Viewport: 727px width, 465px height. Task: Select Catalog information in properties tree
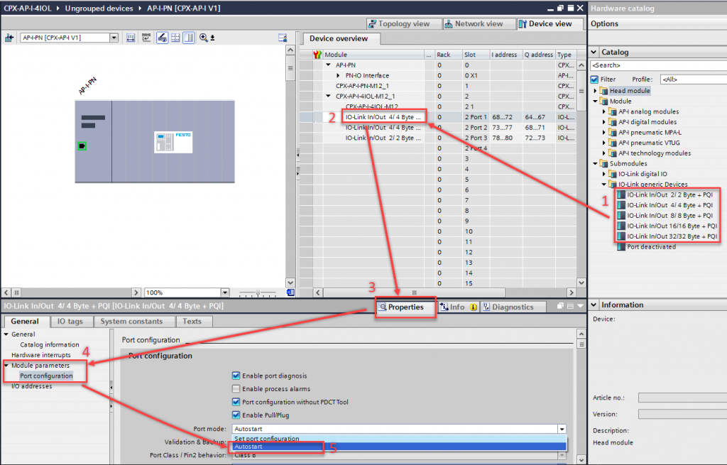50,344
